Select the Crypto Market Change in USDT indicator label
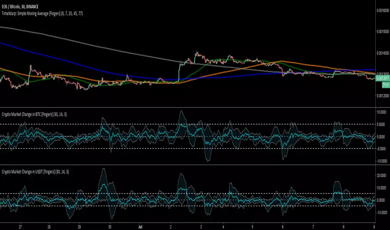The image size is (390, 230). pyautogui.click(x=35, y=171)
